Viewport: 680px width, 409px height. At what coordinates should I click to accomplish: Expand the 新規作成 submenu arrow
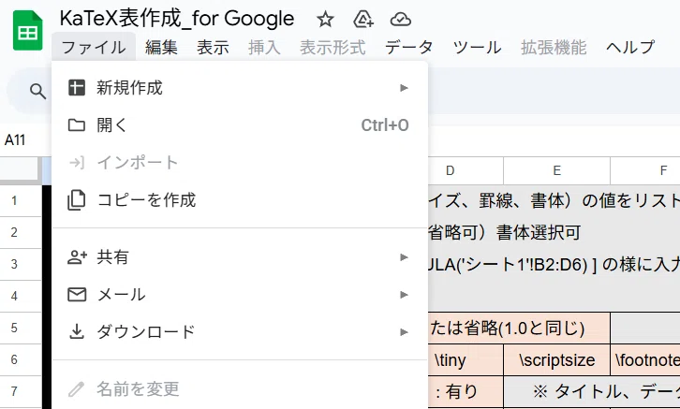coord(404,88)
